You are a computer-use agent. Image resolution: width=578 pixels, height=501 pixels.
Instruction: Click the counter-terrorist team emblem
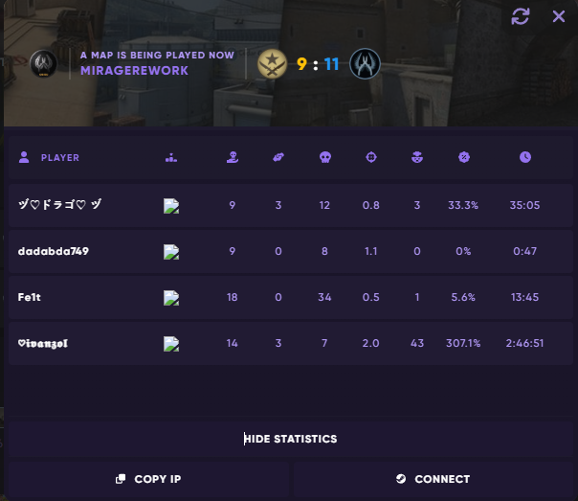pyautogui.click(x=365, y=64)
